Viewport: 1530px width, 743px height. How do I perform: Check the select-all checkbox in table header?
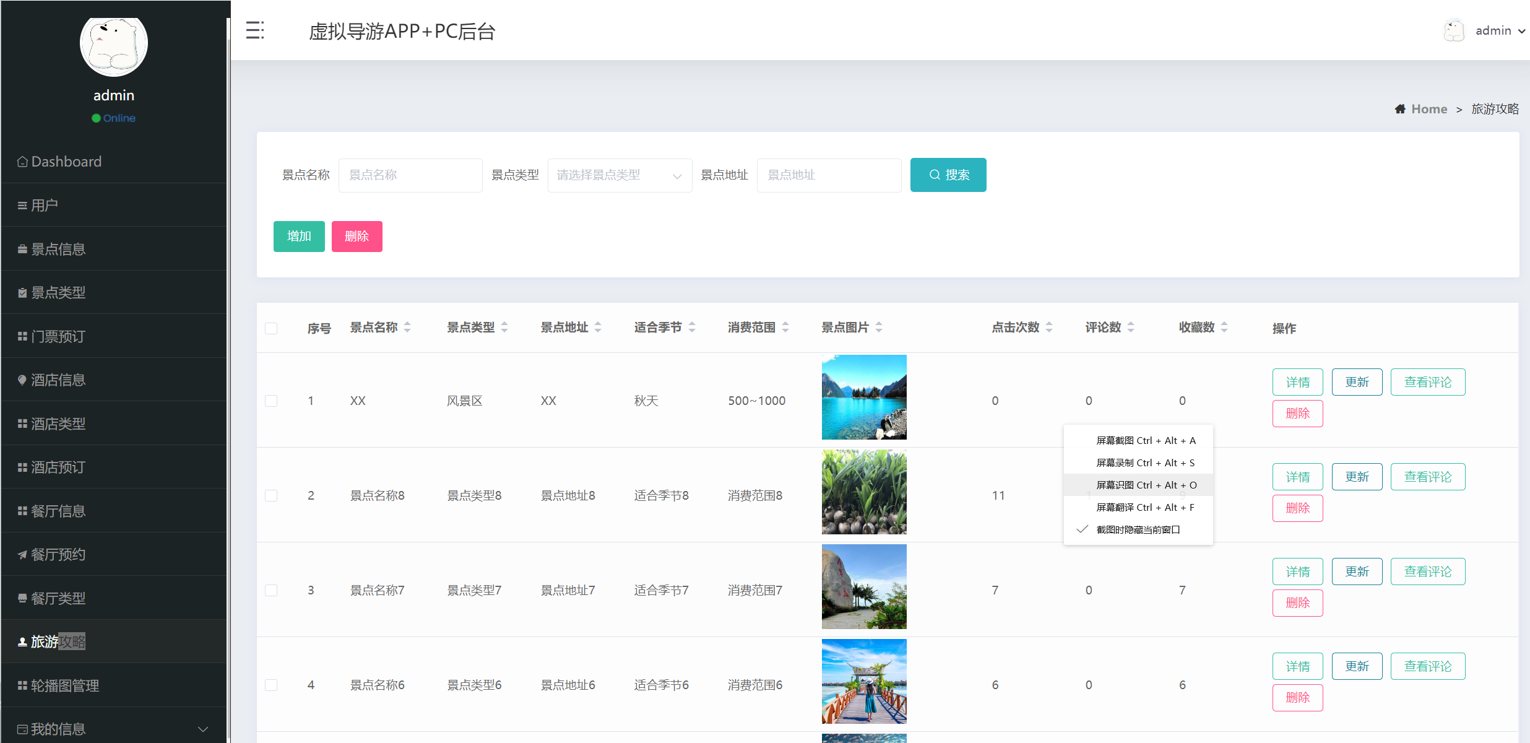(x=271, y=328)
